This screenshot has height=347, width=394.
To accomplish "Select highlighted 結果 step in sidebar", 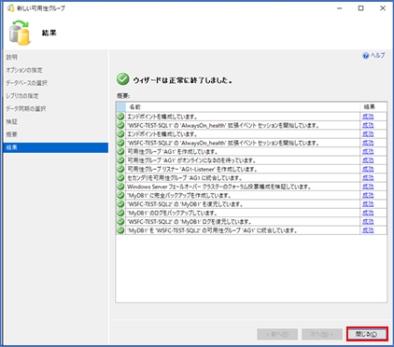I will [56, 147].
